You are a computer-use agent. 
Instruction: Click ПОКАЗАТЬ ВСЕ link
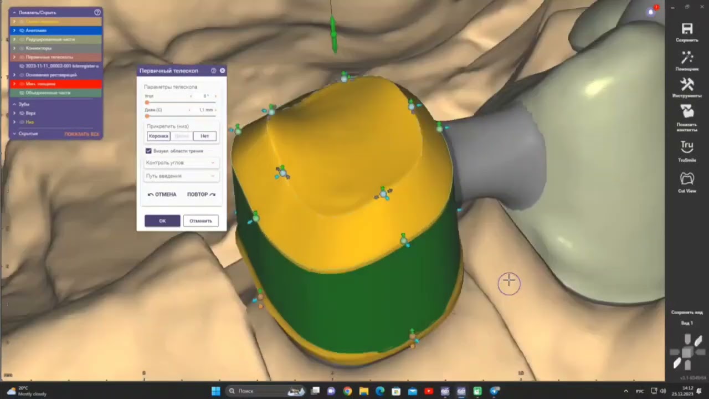81,134
